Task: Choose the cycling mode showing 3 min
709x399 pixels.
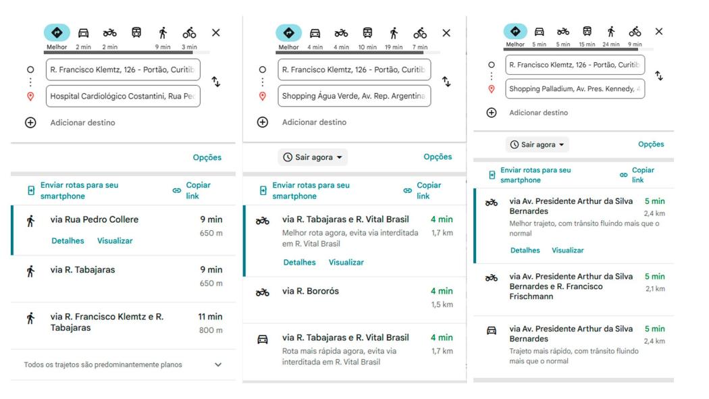Action: tap(190, 33)
